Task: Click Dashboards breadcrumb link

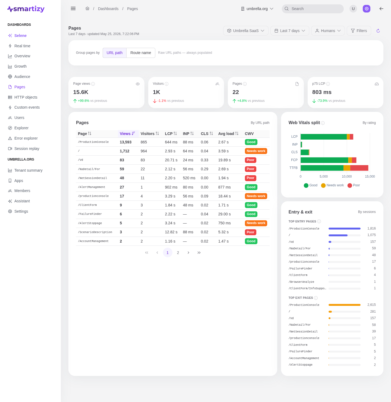Action: click(108, 9)
